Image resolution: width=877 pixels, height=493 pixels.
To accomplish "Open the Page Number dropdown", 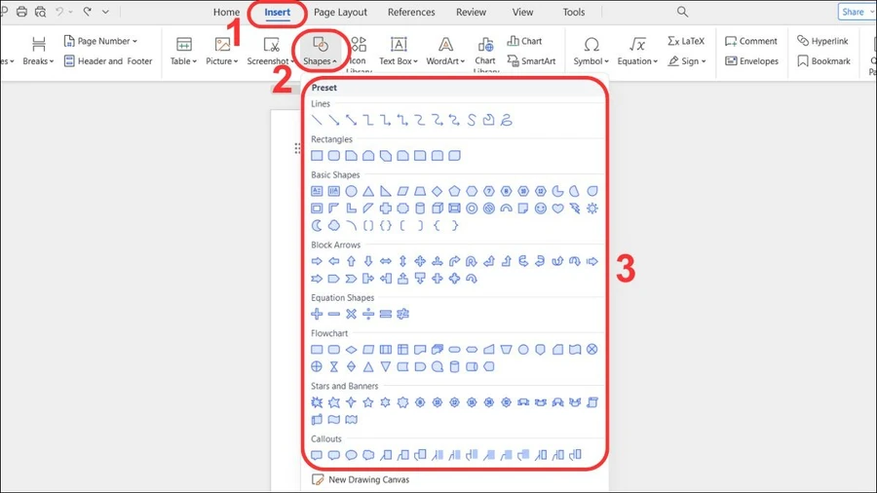I will [100, 41].
